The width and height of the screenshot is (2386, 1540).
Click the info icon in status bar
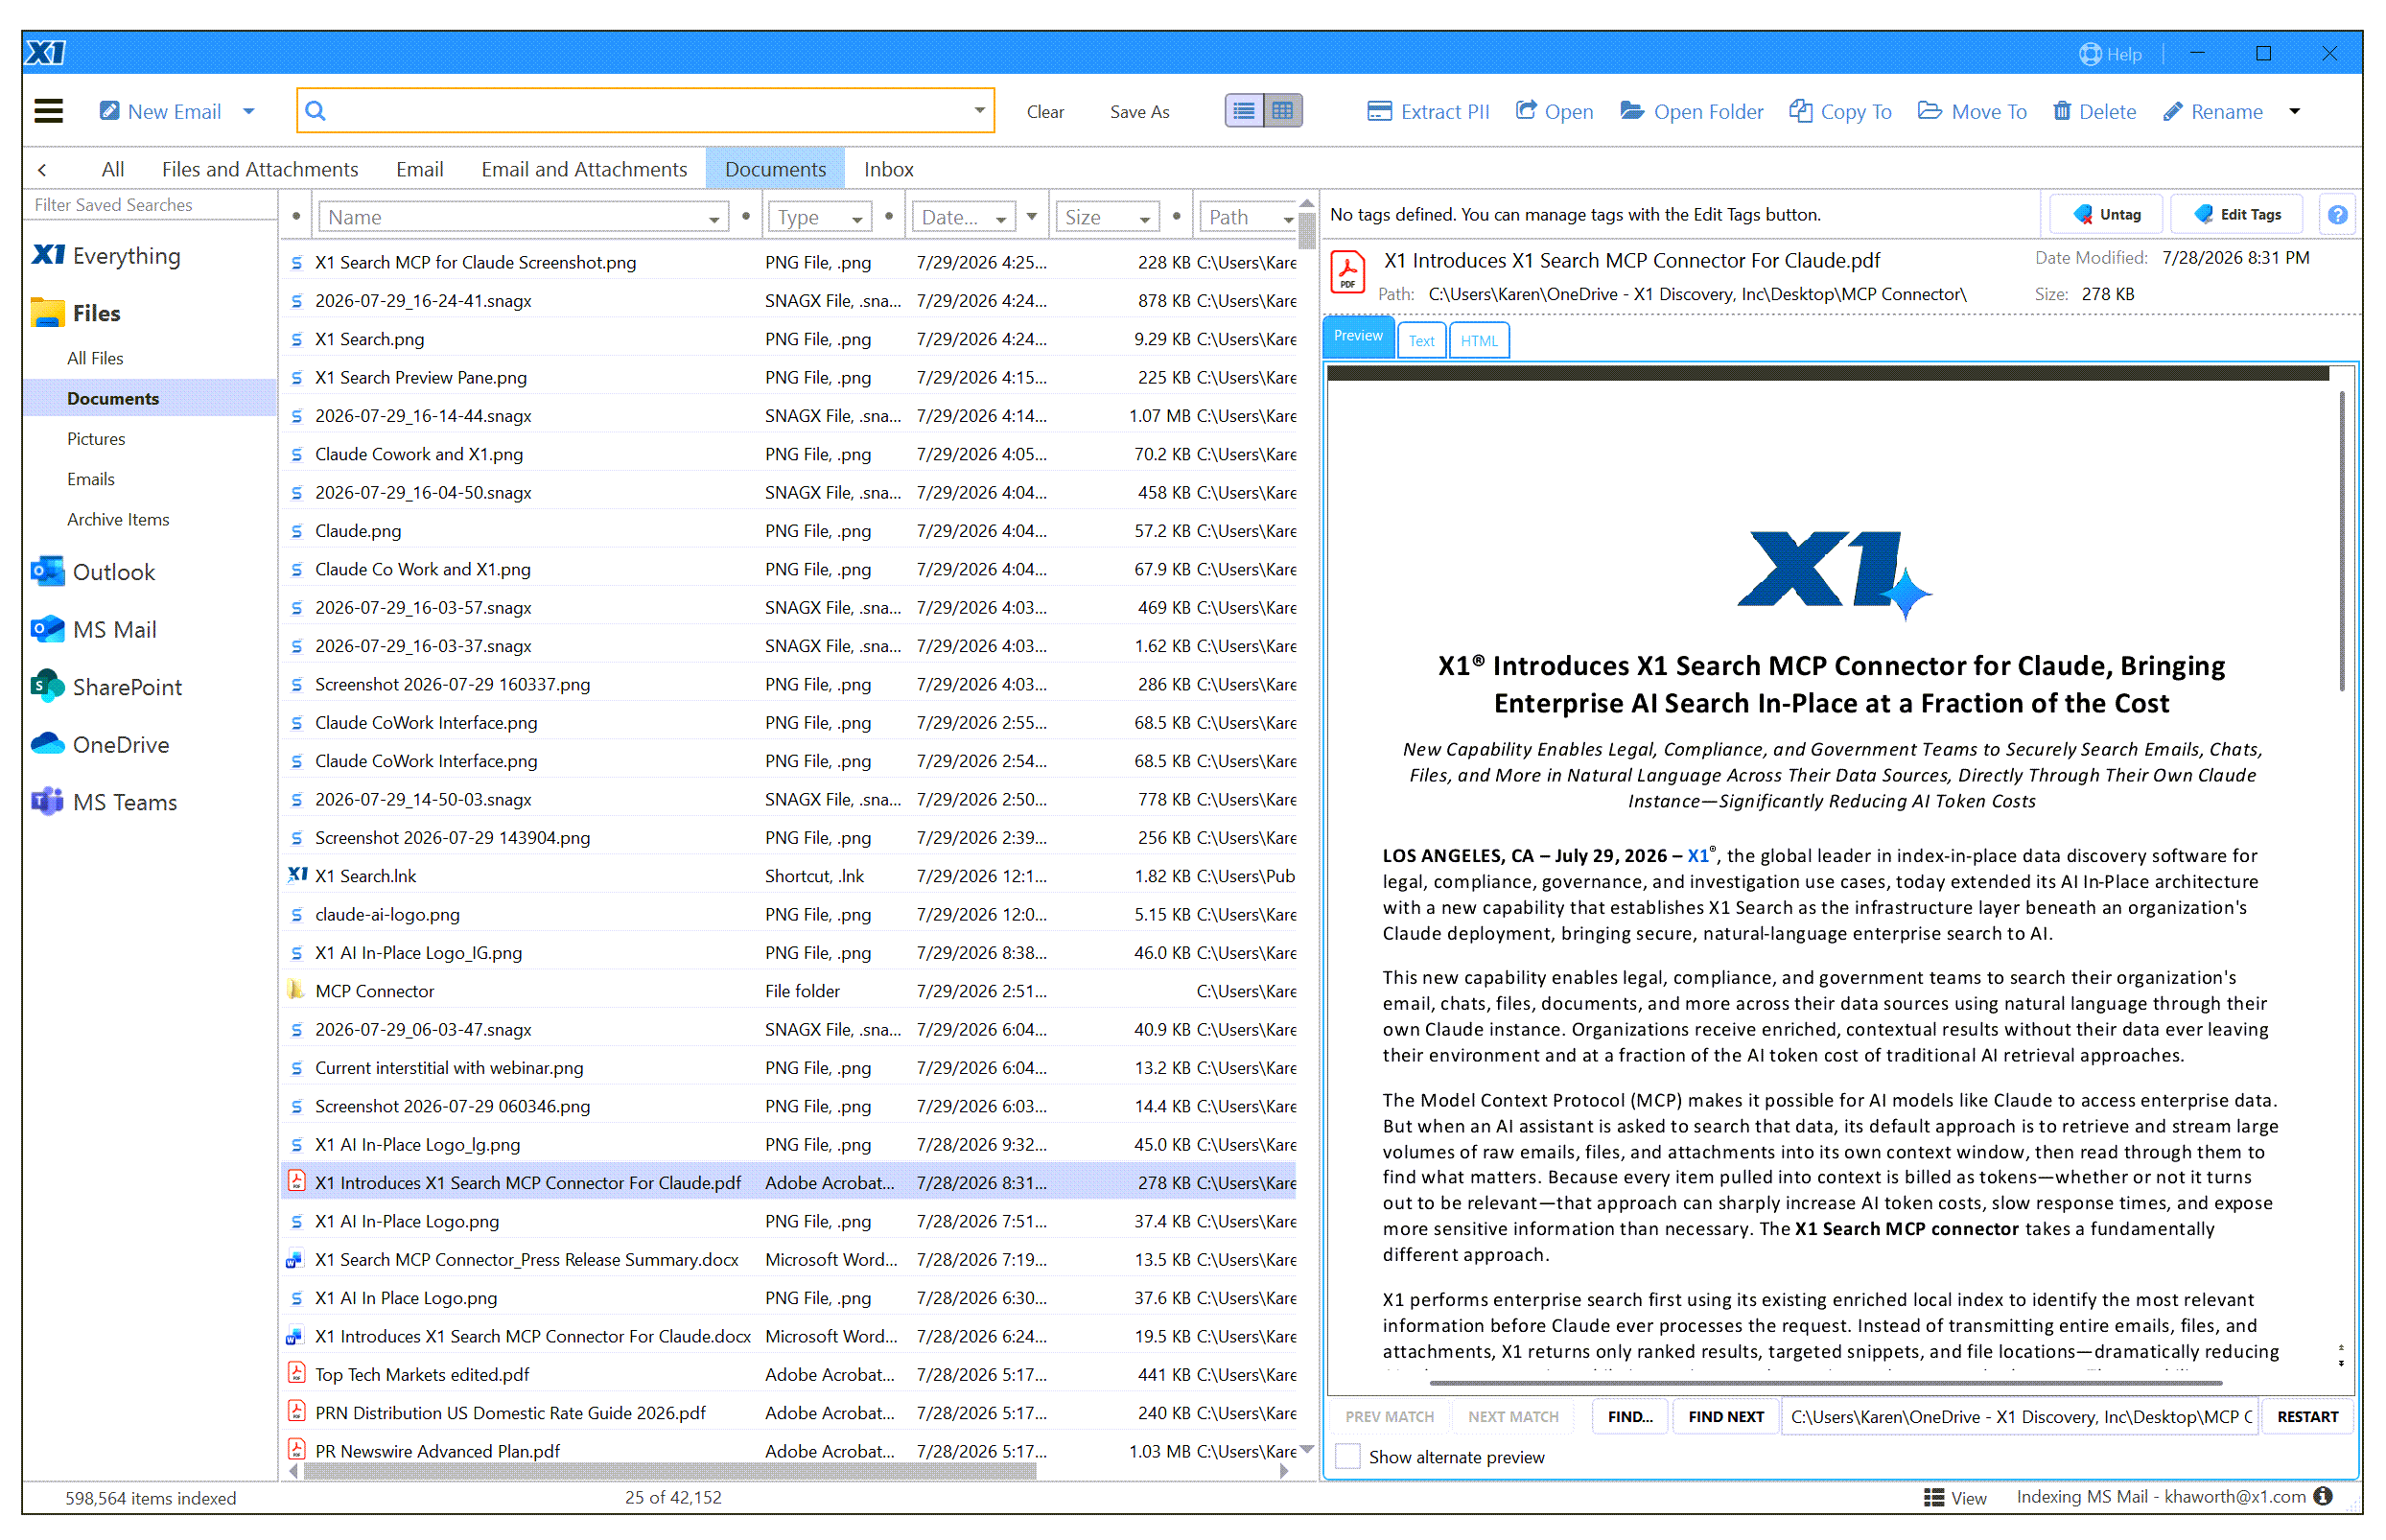pyautogui.click(x=2323, y=1496)
